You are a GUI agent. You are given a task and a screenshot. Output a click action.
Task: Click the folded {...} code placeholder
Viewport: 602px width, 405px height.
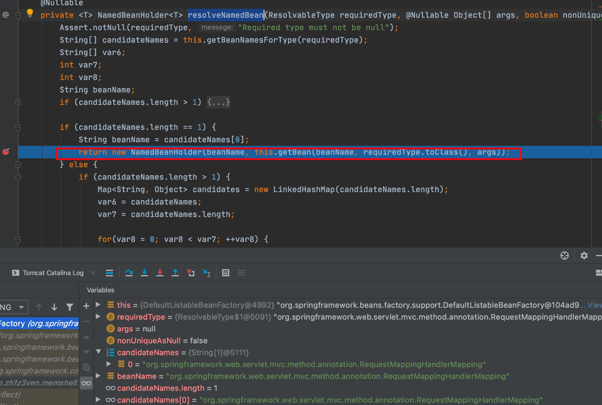tap(218, 102)
